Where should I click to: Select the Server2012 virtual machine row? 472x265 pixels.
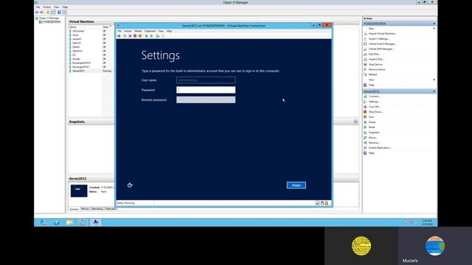pyautogui.click(x=90, y=71)
